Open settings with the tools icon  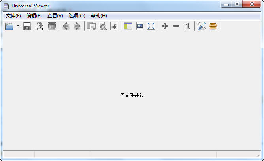(202, 26)
